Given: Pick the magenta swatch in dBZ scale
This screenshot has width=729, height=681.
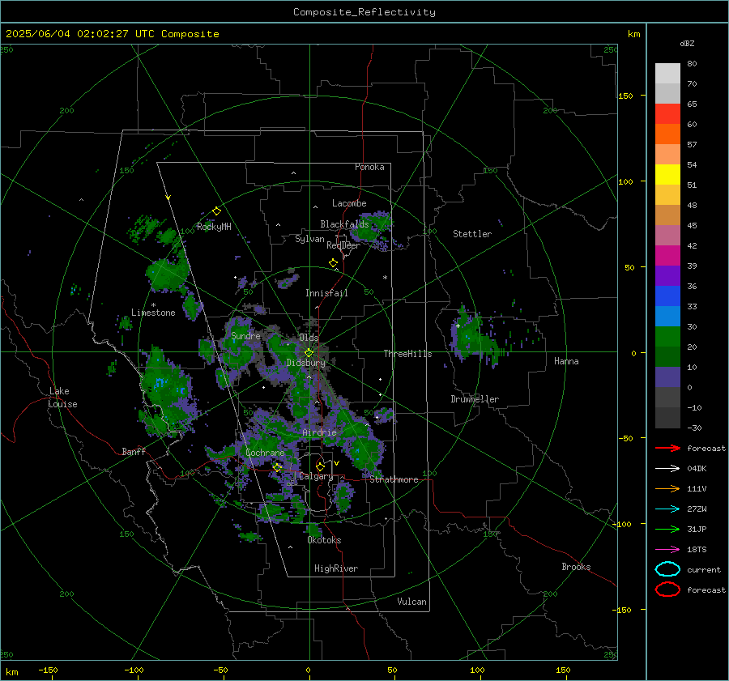Looking at the screenshot, I should coord(667,255).
